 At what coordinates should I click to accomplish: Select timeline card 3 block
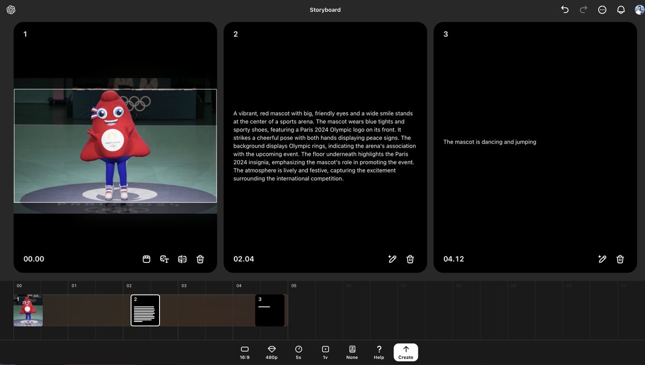tap(269, 310)
